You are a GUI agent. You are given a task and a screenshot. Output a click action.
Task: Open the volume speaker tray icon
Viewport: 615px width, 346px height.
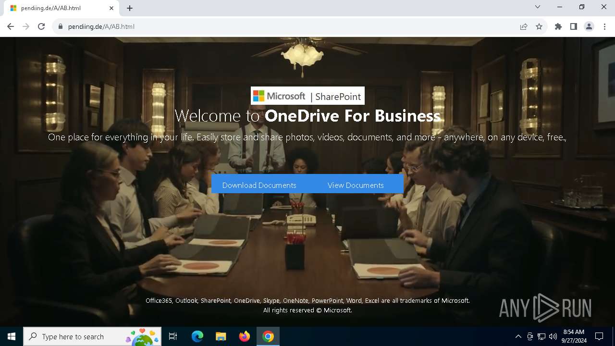click(x=553, y=336)
